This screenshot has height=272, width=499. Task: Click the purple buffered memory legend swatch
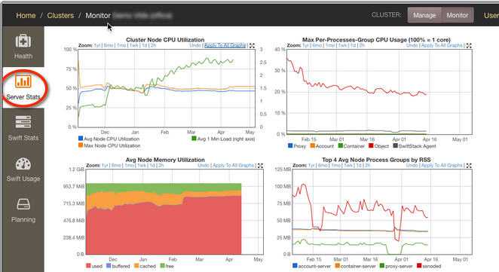(109, 265)
